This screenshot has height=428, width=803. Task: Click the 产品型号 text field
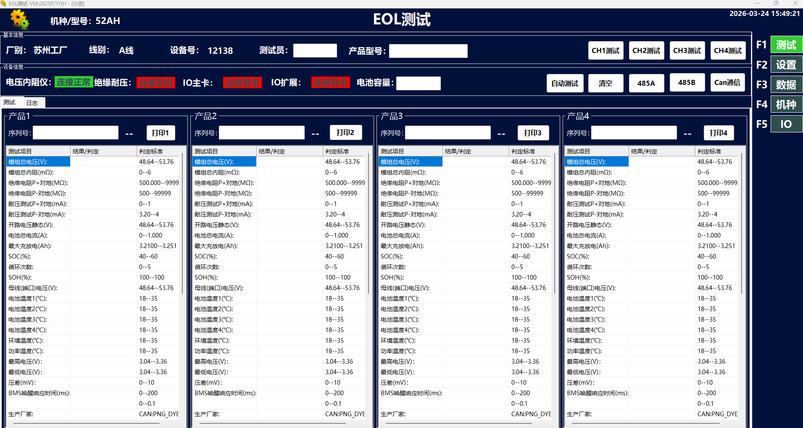click(428, 51)
